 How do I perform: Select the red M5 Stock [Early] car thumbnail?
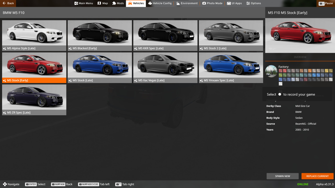pyautogui.click(x=34, y=65)
